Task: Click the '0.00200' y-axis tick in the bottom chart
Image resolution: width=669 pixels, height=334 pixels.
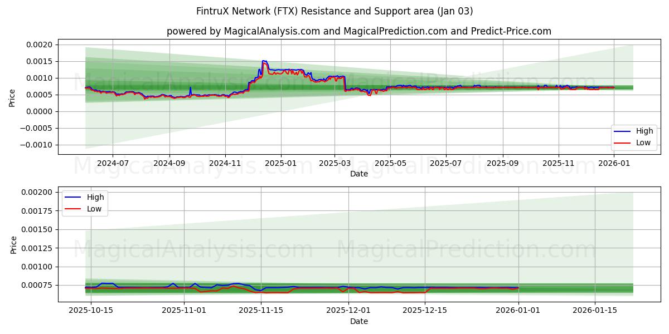Action: click(38, 192)
